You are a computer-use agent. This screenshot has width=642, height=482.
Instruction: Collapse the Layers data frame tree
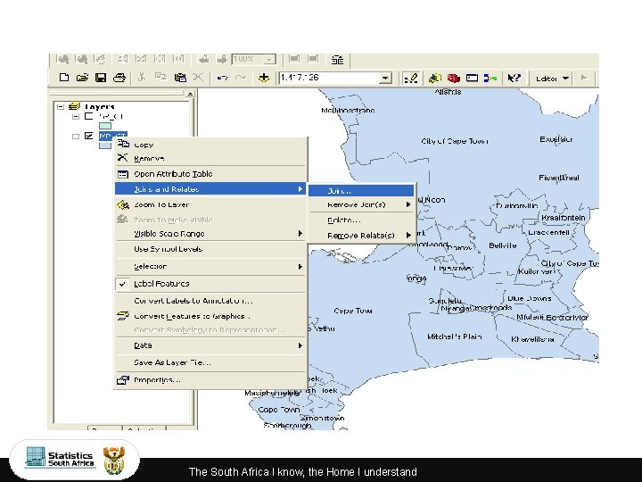coord(61,106)
